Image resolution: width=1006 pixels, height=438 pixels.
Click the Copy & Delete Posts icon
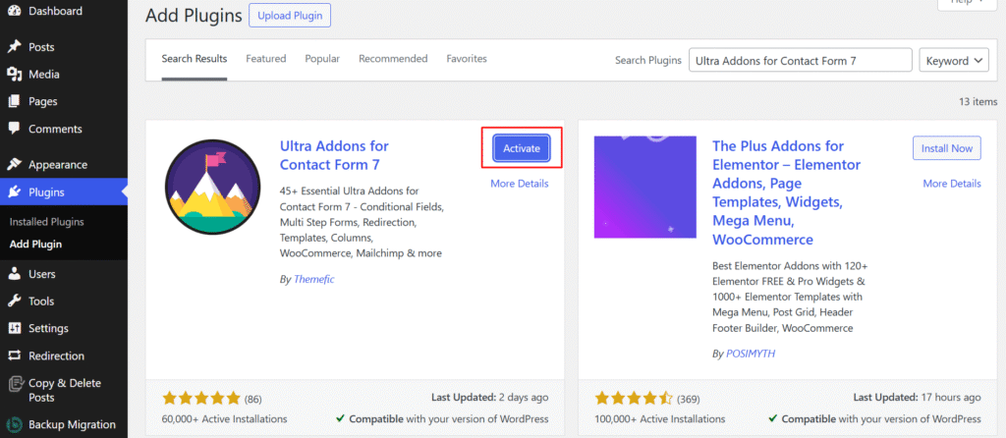point(14,383)
